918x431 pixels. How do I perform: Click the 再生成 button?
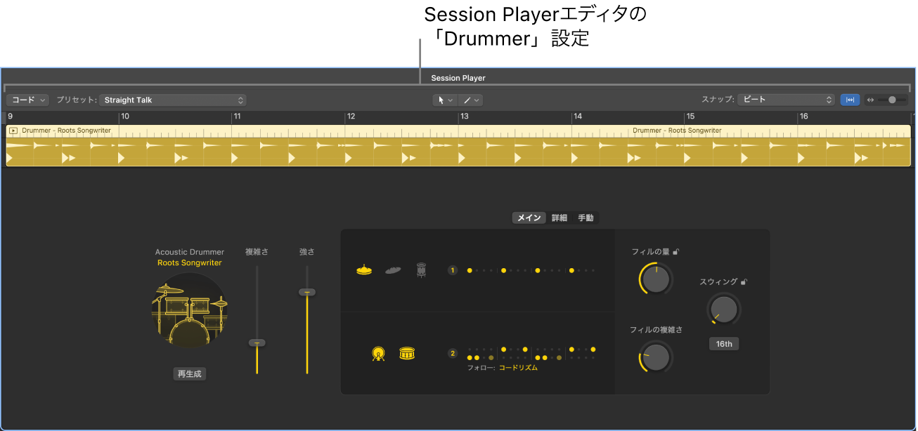pyautogui.click(x=190, y=374)
